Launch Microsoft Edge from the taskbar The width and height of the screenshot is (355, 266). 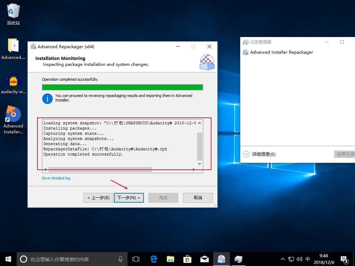[154, 259]
